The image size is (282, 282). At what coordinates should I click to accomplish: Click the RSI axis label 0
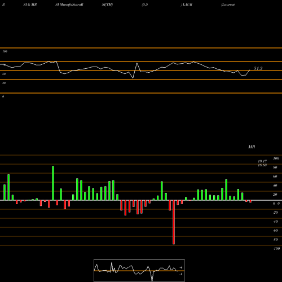(x=3, y=96)
